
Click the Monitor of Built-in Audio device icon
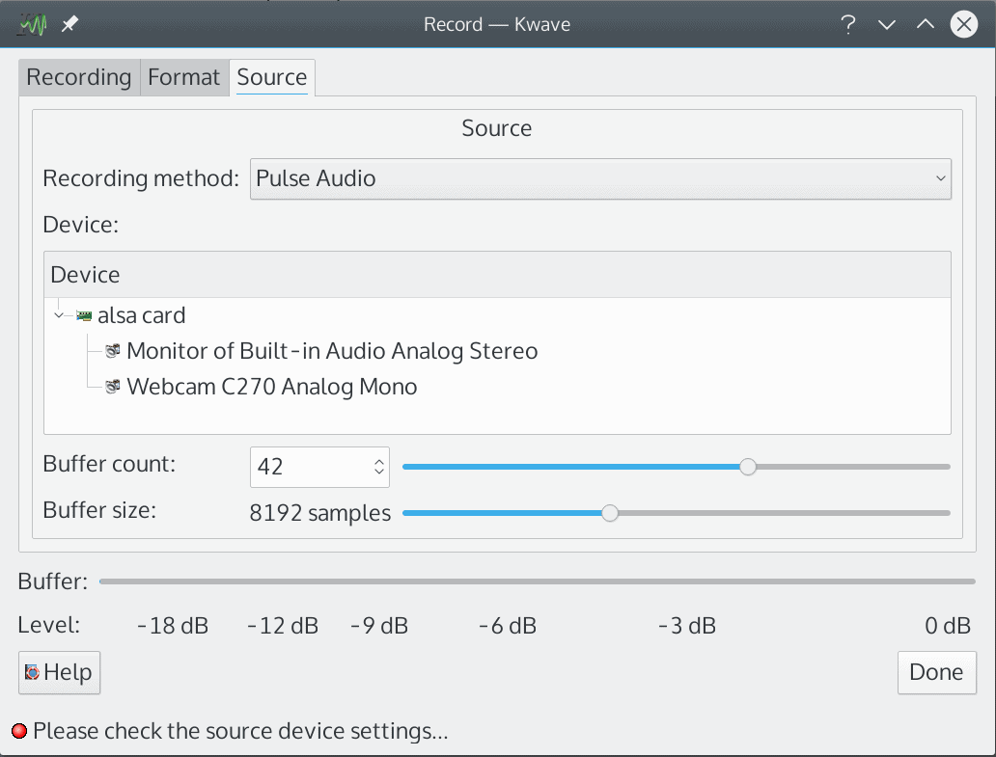(112, 351)
